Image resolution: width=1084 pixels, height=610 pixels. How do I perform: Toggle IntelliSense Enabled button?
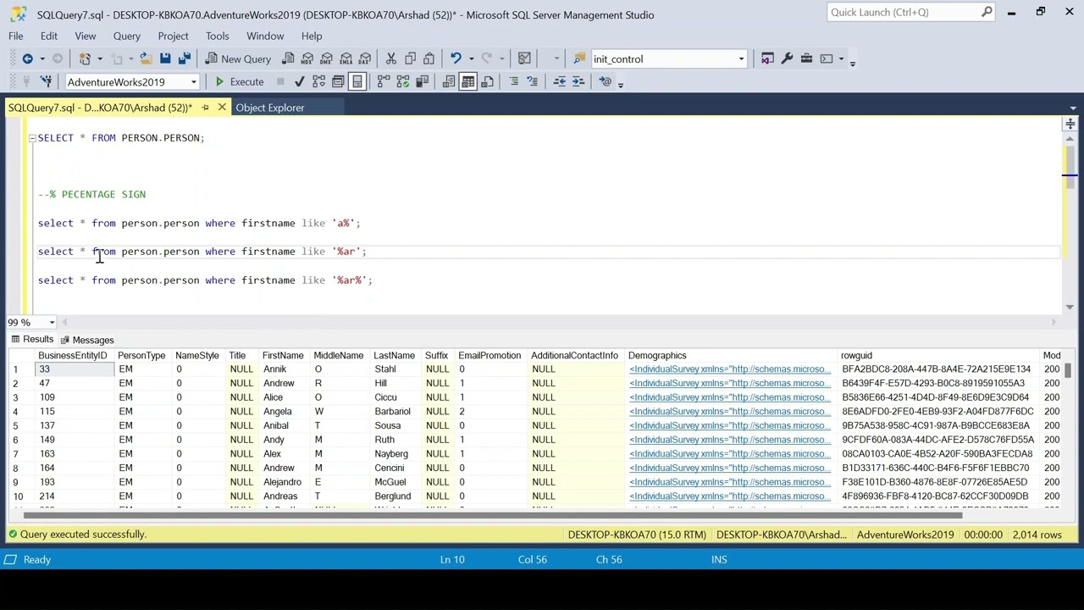tap(357, 81)
